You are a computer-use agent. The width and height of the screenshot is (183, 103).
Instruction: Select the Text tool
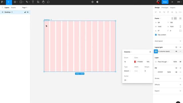point(33,2)
